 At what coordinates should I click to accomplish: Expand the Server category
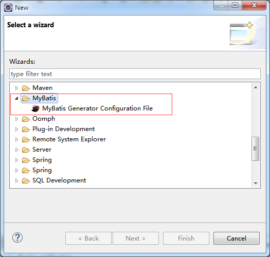pos(16,150)
